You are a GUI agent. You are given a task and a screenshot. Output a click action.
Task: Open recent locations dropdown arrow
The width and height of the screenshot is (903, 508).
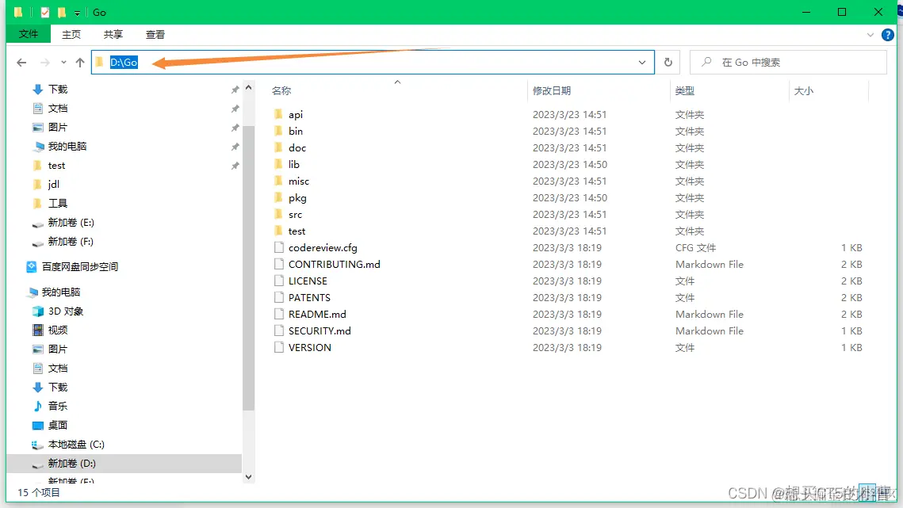coord(63,62)
